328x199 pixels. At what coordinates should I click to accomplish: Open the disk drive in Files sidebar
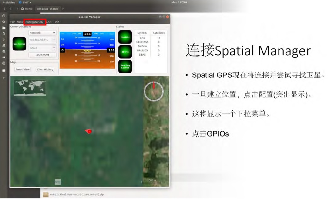click(4, 71)
